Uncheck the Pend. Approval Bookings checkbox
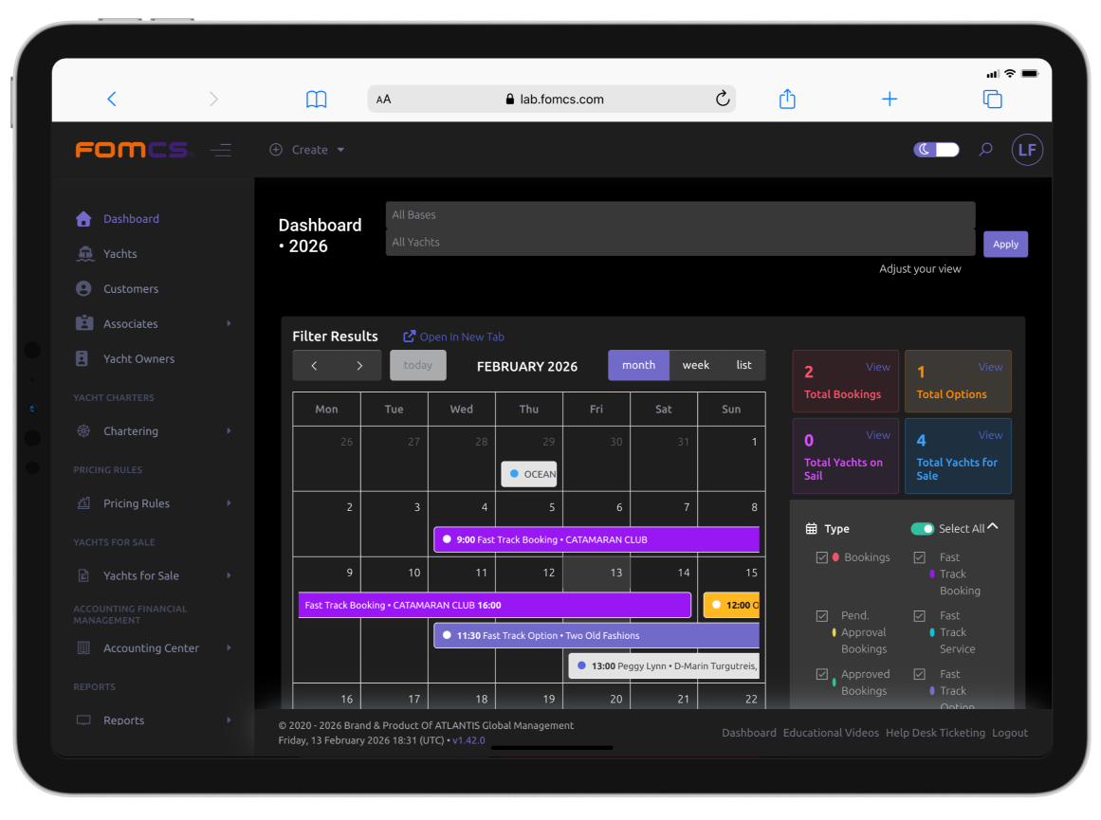This screenshot has width=1101, height=820. [x=822, y=616]
